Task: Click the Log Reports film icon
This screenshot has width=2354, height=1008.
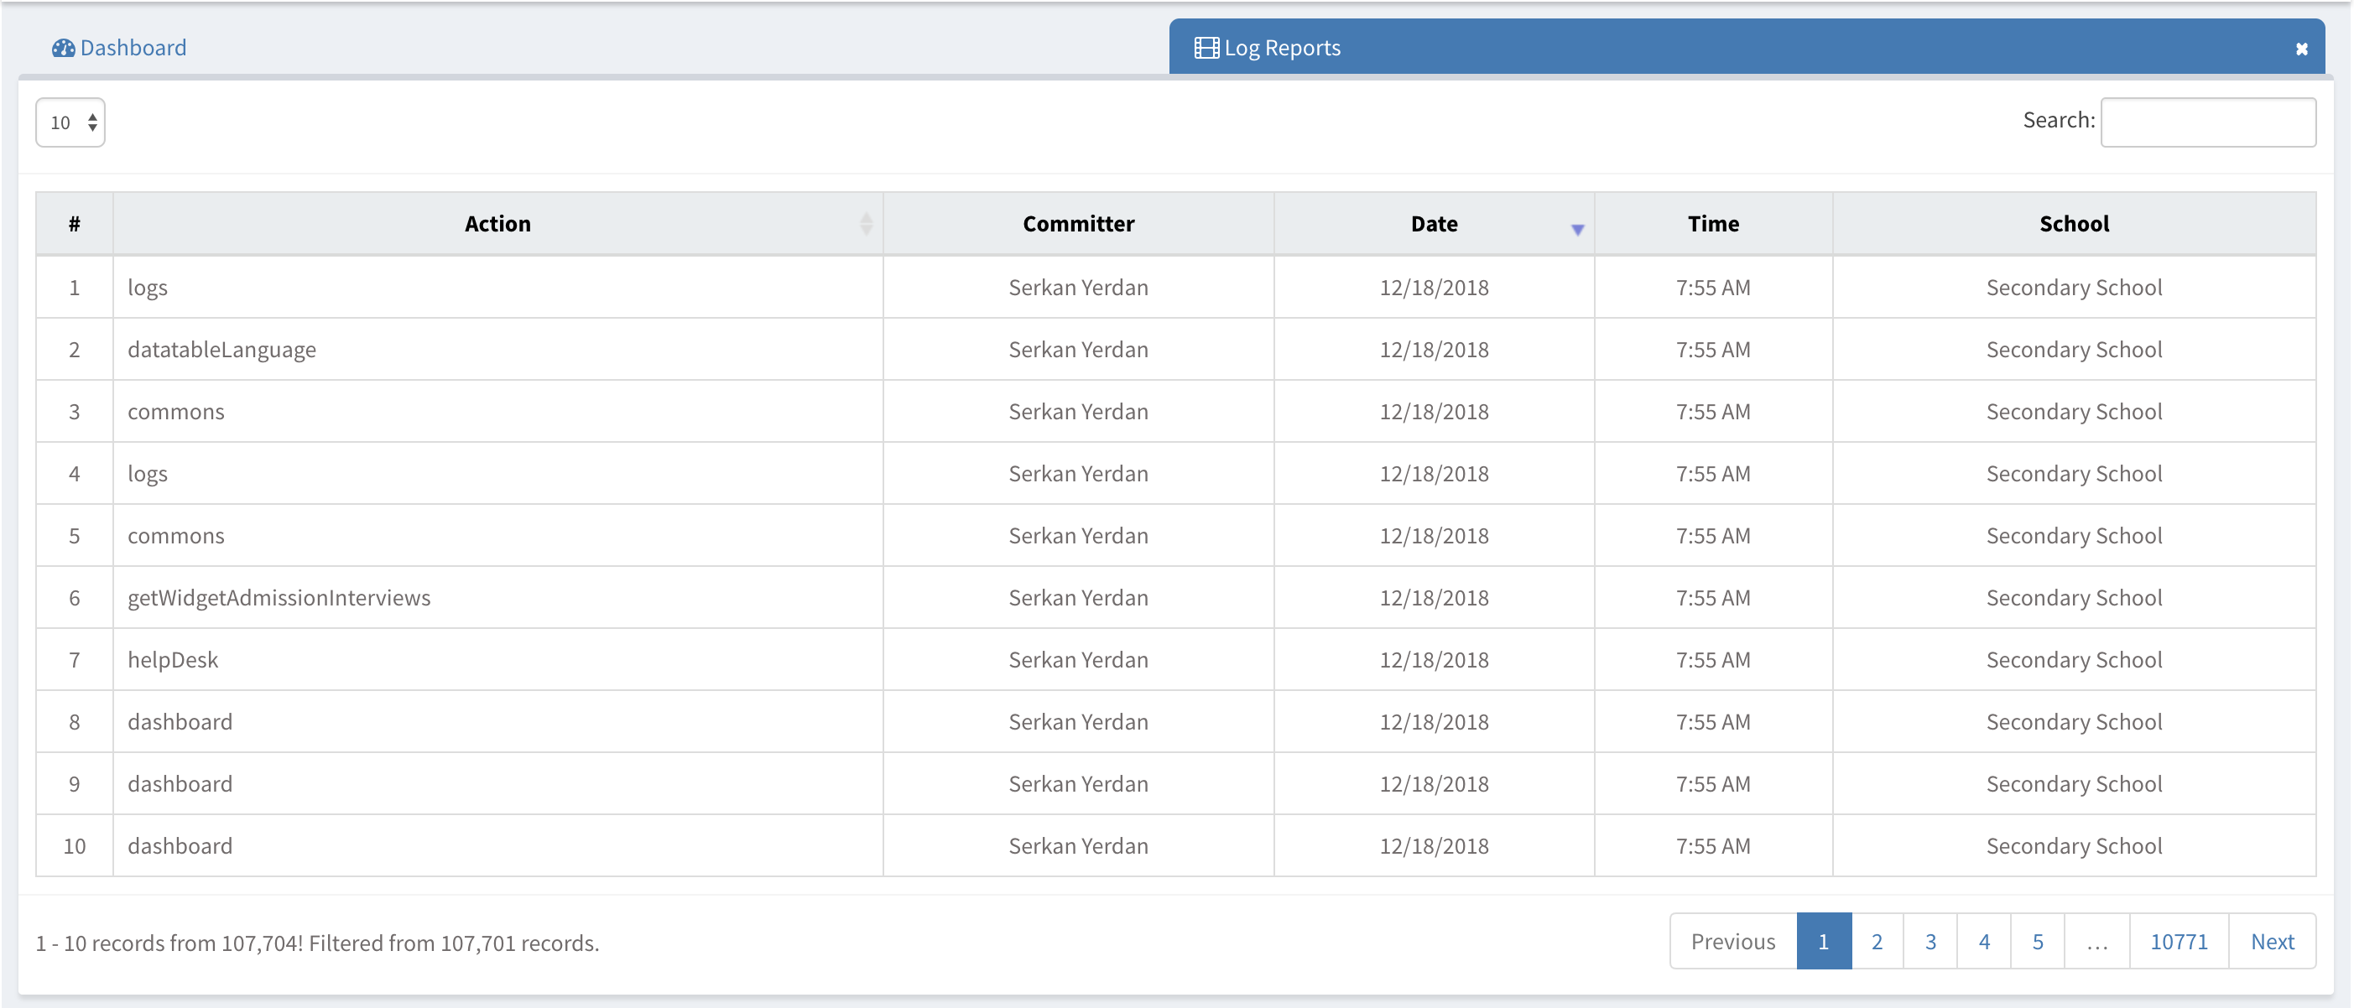Action: [1206, 48]
